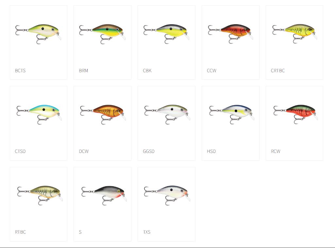335x248 pixels.
Task: Click the BCTS color code label
Action: pos(20,71)
